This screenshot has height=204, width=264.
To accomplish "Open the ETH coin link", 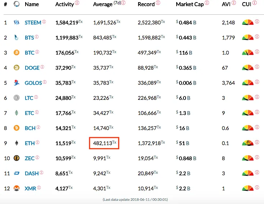I will pos(29,143).
